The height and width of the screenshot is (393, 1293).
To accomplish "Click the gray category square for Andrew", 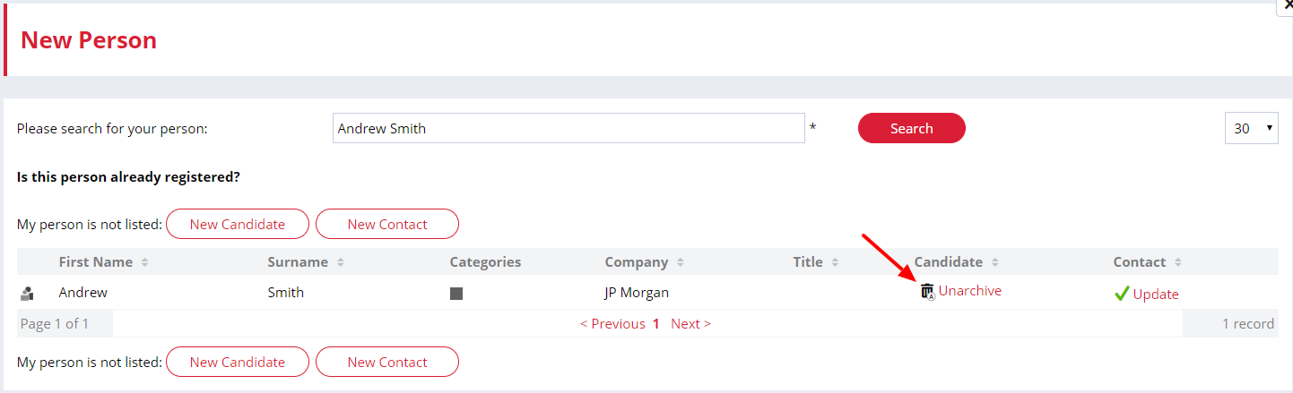I will (x=456, y=294).
